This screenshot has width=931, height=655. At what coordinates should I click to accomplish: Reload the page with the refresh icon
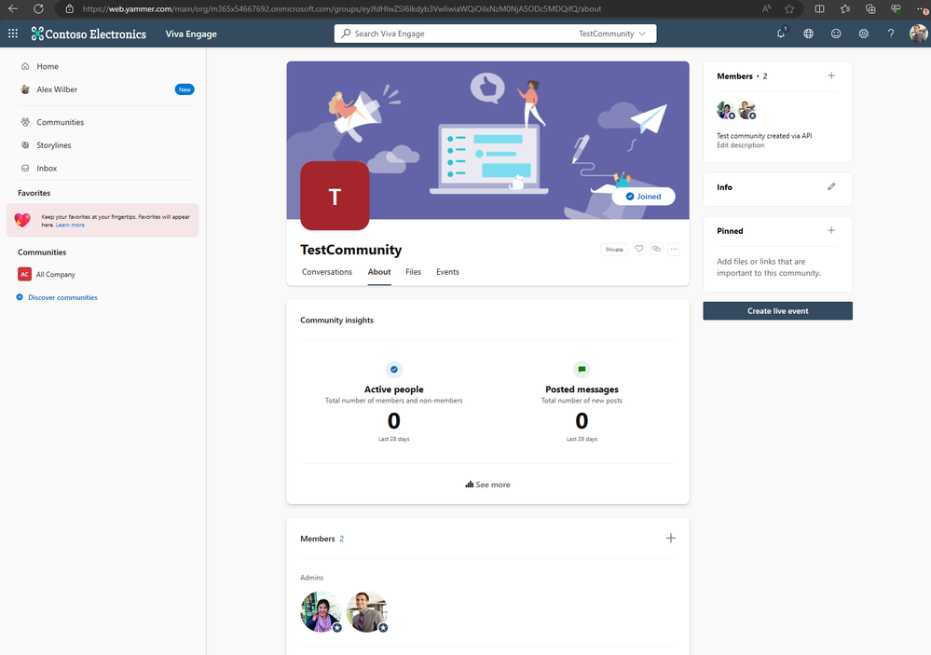tap(38, 9)
